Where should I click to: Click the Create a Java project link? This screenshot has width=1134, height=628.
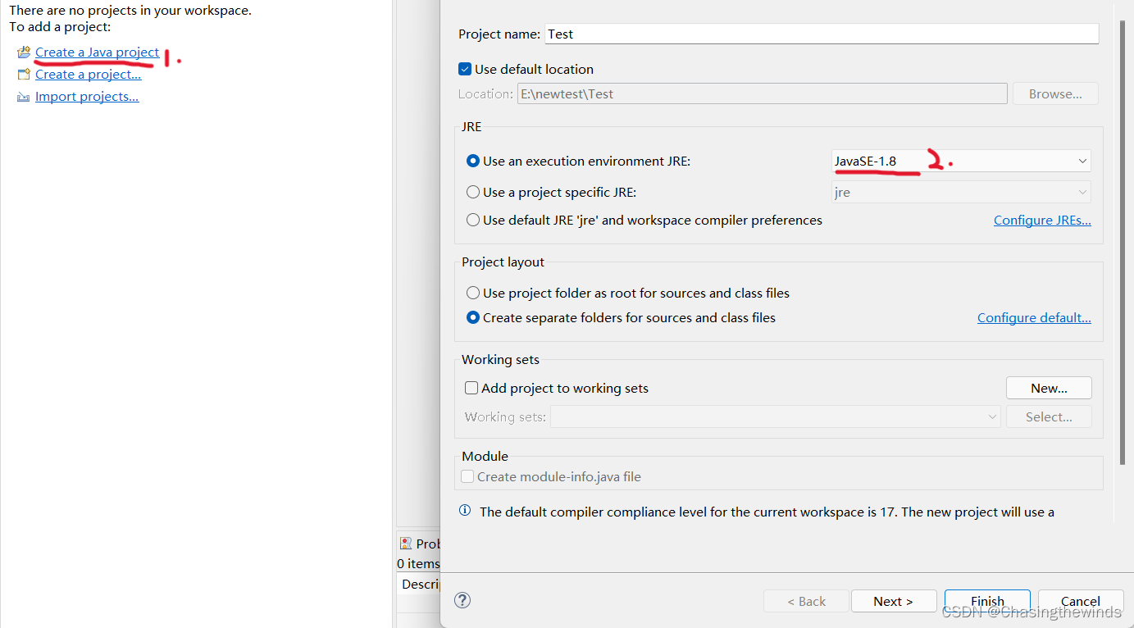click(97, 52)
